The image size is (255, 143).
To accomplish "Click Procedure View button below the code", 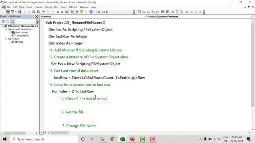I will coord(41,133).
